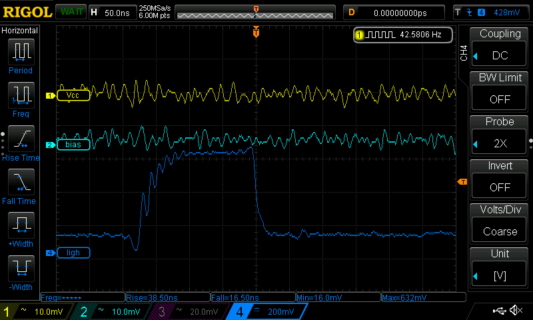The image size is (533, 320).
Task: Click the Probe left arrow
Action: pyautogui.click(x=476, y=144)
